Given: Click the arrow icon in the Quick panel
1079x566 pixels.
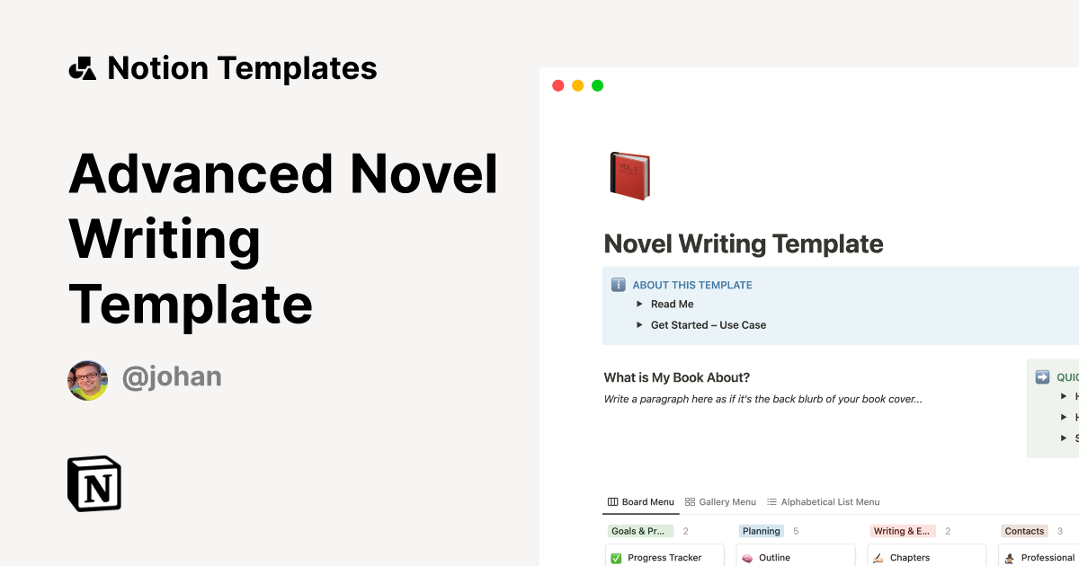Looking at the screenshot, I should [1043, 377].
